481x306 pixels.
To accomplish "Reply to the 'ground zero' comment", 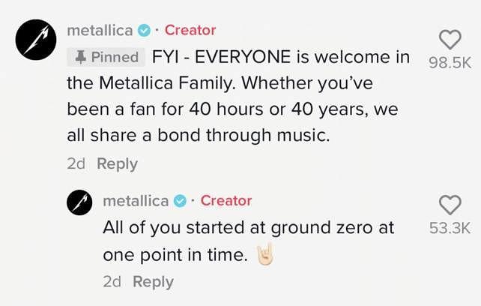I will pyautogui.click(x=153, y=281).
